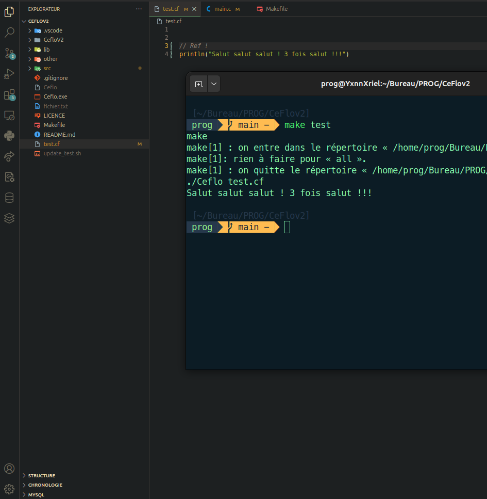Viewport: 487px width, 499px height.
Task: Open update_test.sh file
Action: (84, 153)
